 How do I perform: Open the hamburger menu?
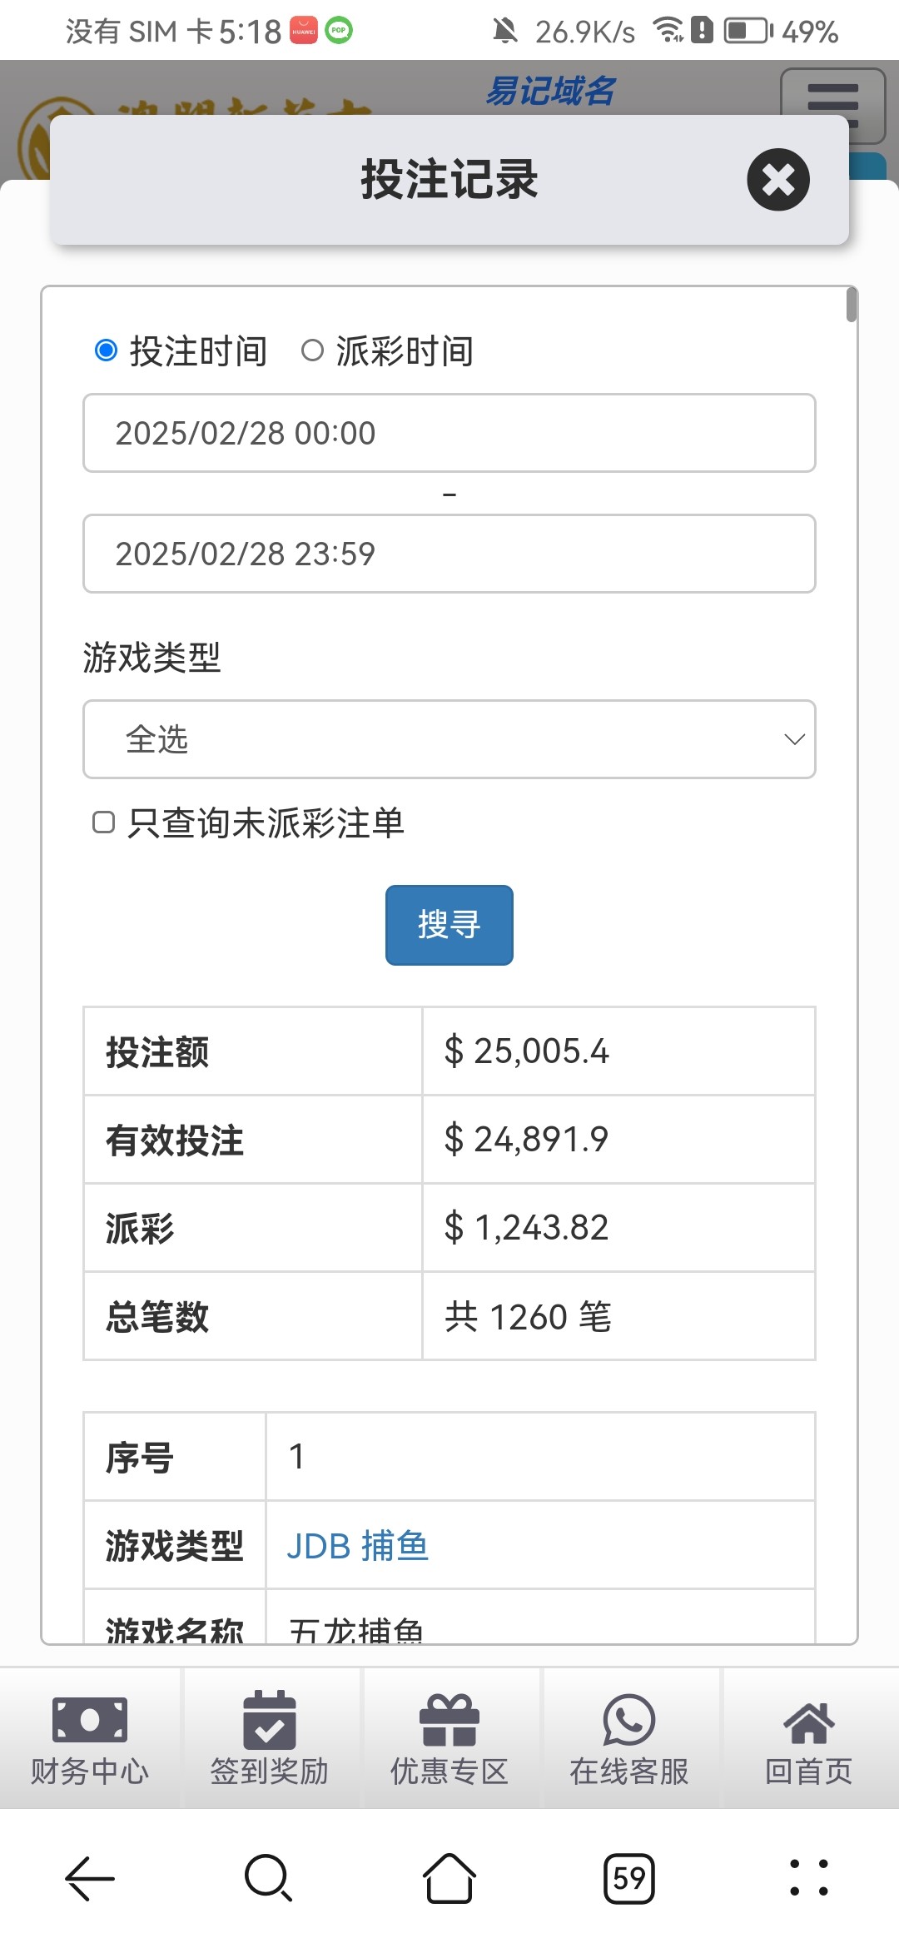pyautogui.click(x=832, y=104)
